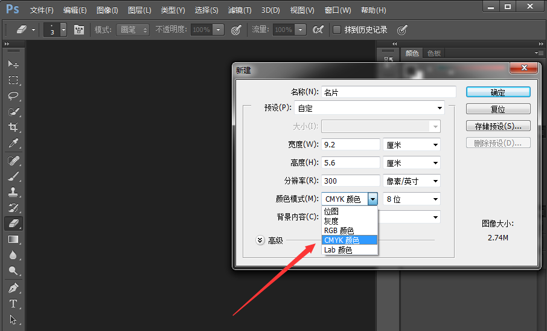Open the bit depth dropdown
The height and width of the screenshot is (331, 547).
[x=412, y=199]
